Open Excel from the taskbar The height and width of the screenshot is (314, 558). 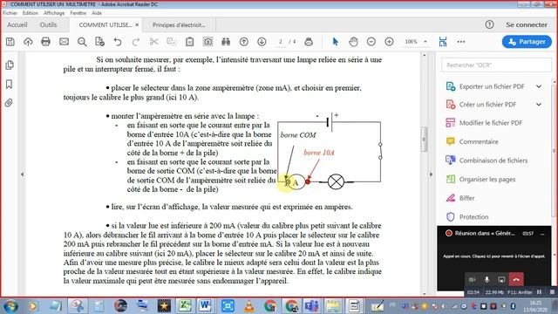pos(185,305)
